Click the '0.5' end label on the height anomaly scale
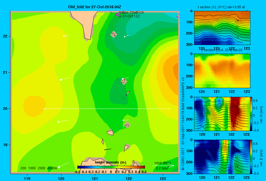The image size is (266, 181). [144, 172]
